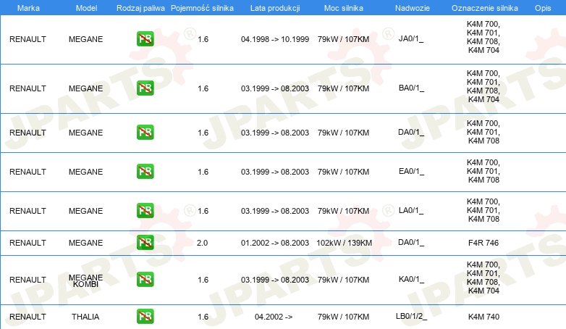Click the Lata produkcji column header
The width and height of the screenshot is (566, 329).
coord(275,8)
